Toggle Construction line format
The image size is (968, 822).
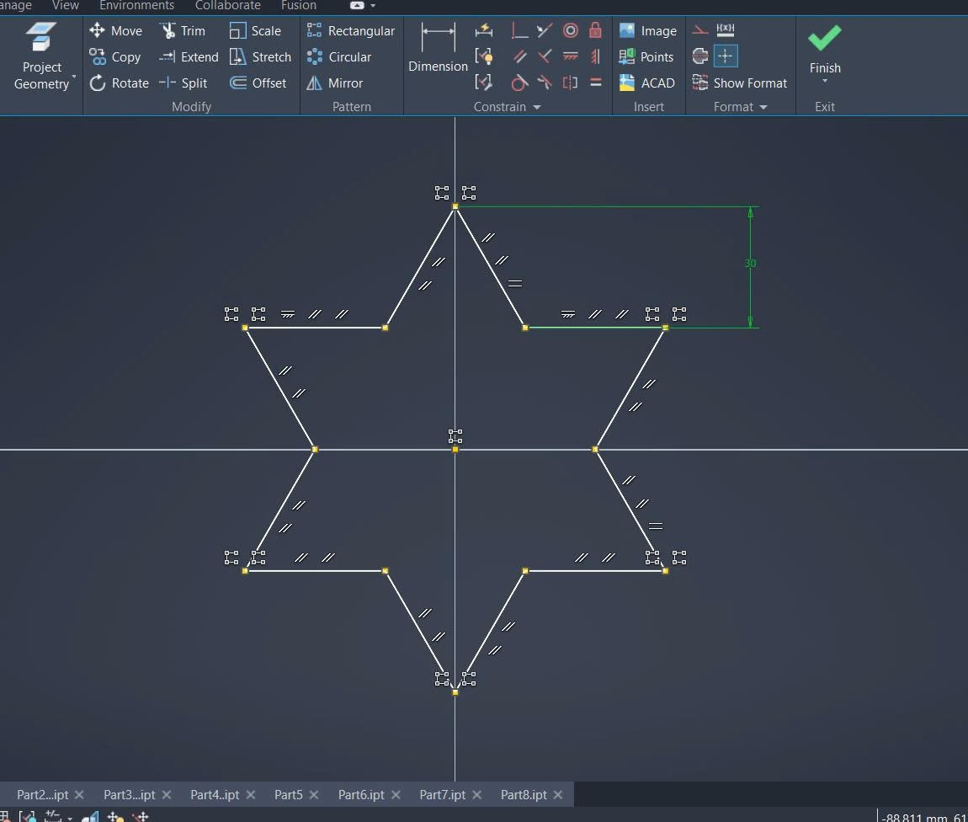click(x=699, y=31)
